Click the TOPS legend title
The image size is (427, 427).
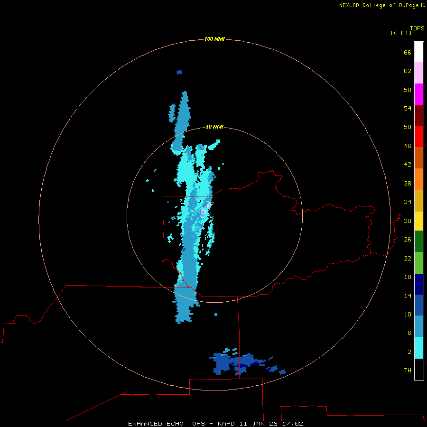(x=417, y=28)
